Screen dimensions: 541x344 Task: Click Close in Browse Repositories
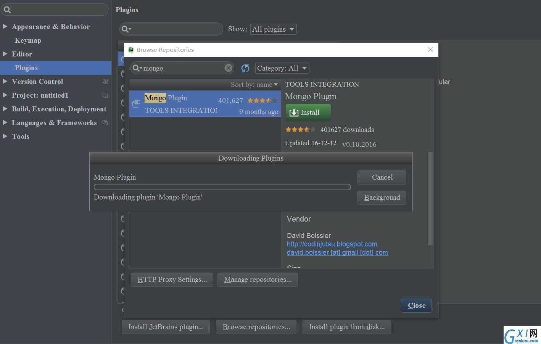(416, 305)
